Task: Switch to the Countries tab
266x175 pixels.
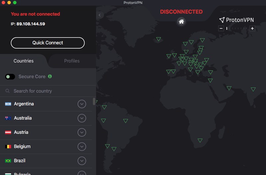Action: point(24,61)
